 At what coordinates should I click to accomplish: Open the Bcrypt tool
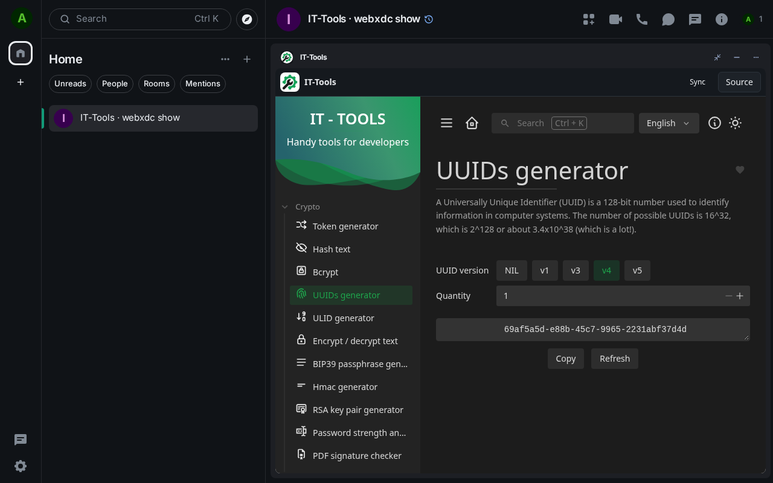coord(351,272)
